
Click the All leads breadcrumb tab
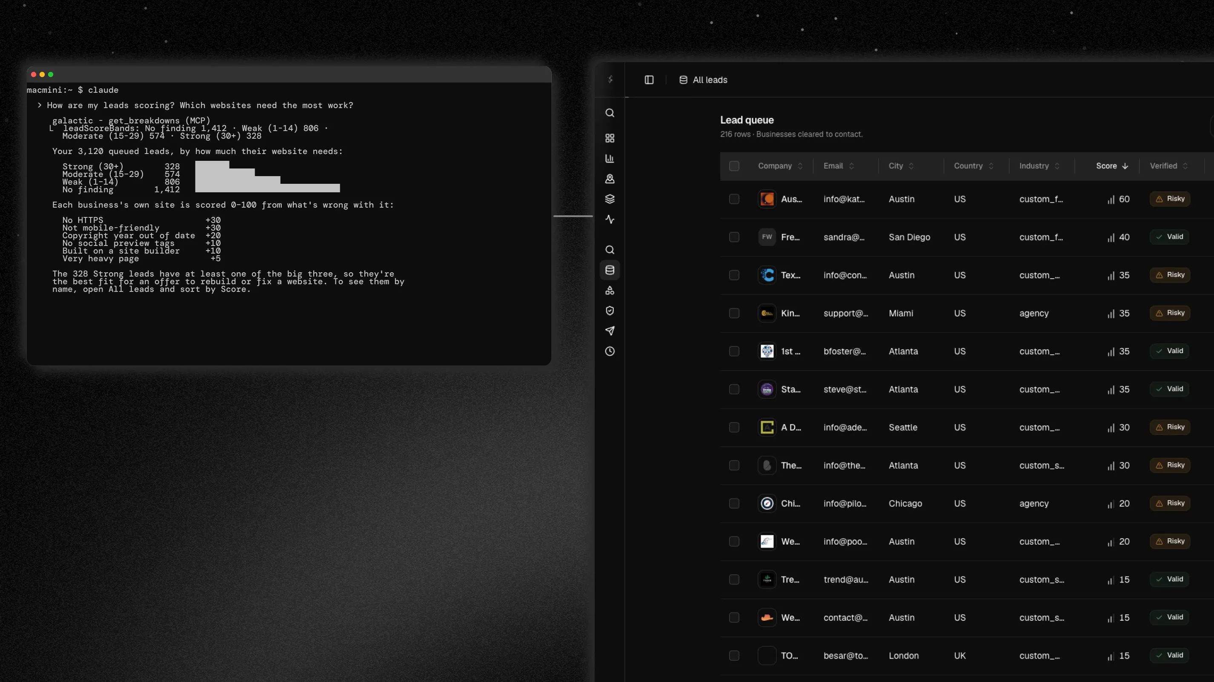[x=703, y=80]
